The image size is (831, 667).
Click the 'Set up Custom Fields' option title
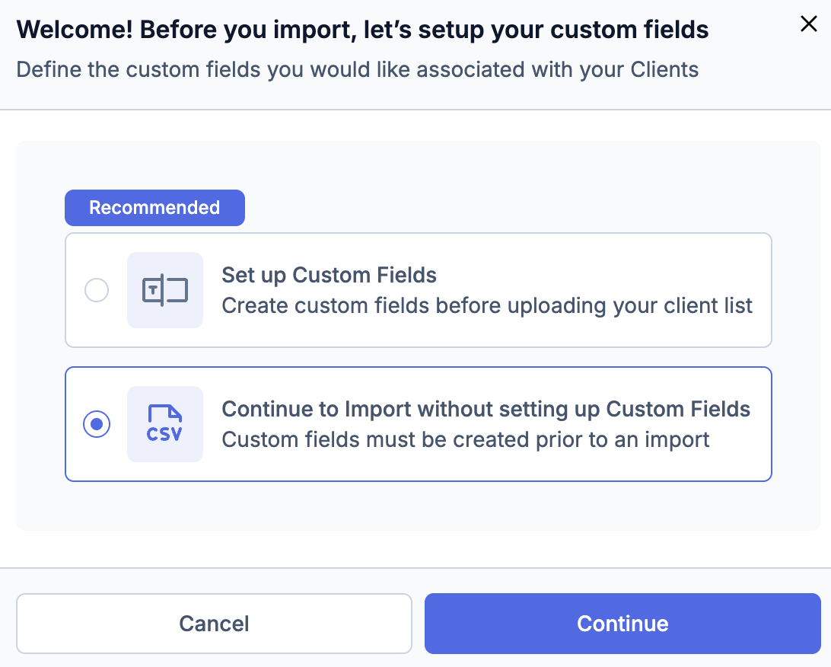point(329,275)
